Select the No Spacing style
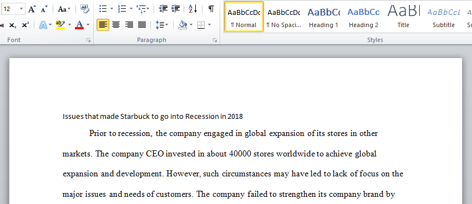Screen dimensions: 472x204 pos(284,17)
